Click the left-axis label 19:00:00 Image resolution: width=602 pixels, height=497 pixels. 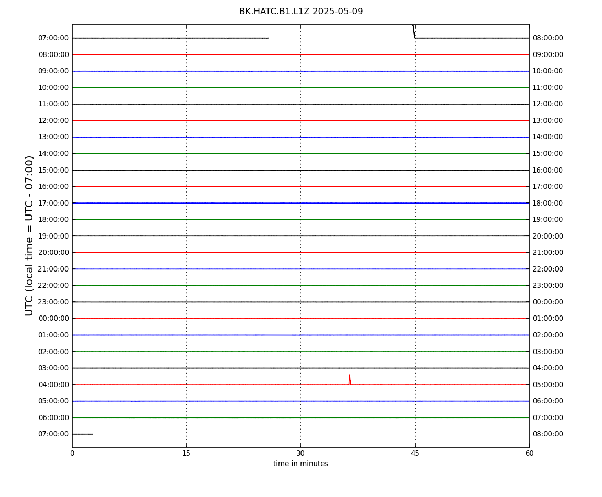click(x=53, y=236)
